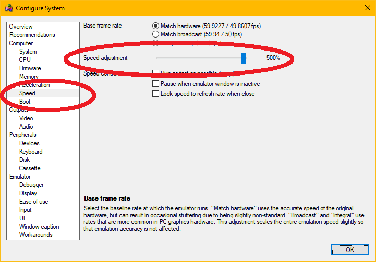
Task: Select Match hardware frame rate option
Action: 155,26
